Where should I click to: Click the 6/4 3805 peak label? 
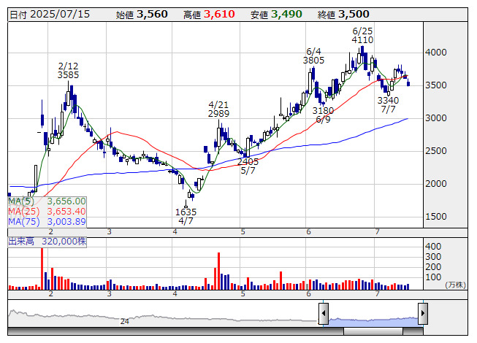[313, 56]
